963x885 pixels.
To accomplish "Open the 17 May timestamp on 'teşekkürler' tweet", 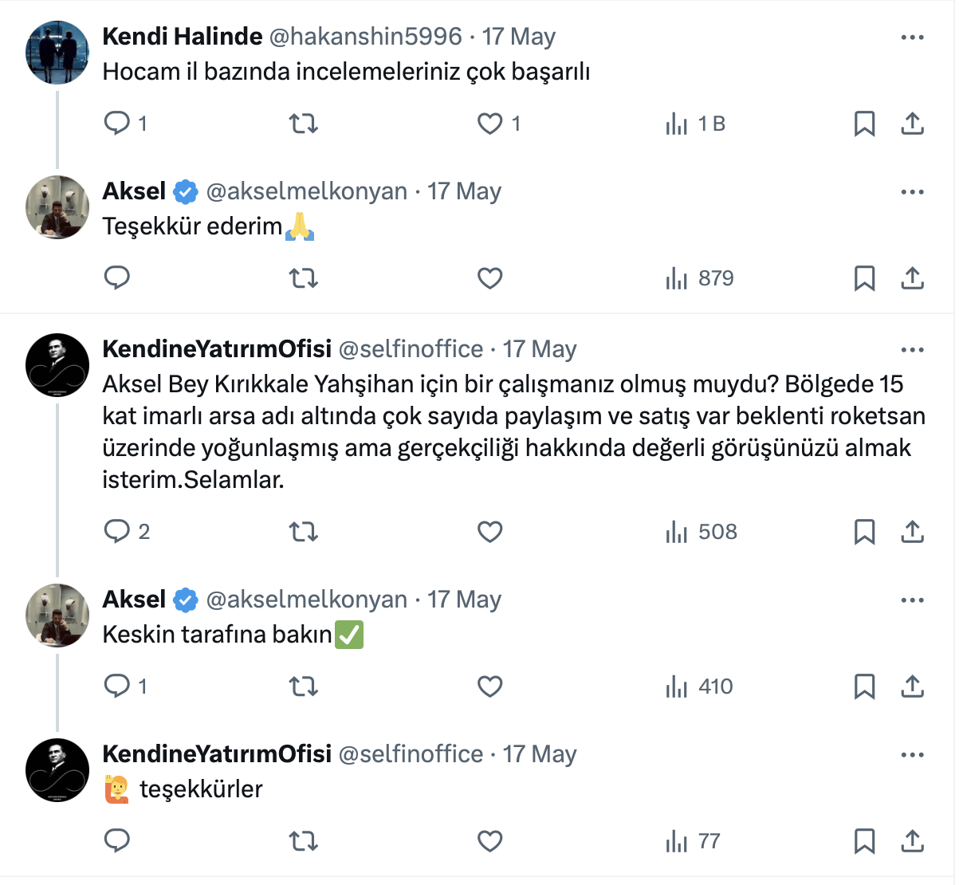I will [x=540, y=754].
